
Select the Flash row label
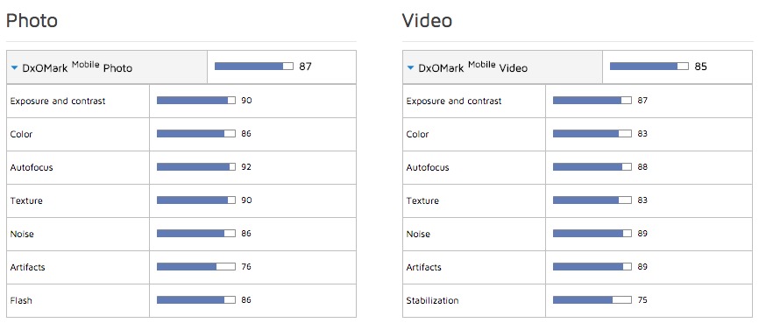coord(21,300)
